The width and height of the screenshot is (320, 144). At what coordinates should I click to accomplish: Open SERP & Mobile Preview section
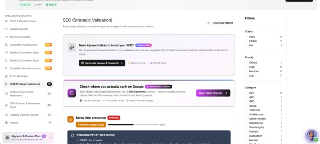pyautogui.click(x=28, y=21)
